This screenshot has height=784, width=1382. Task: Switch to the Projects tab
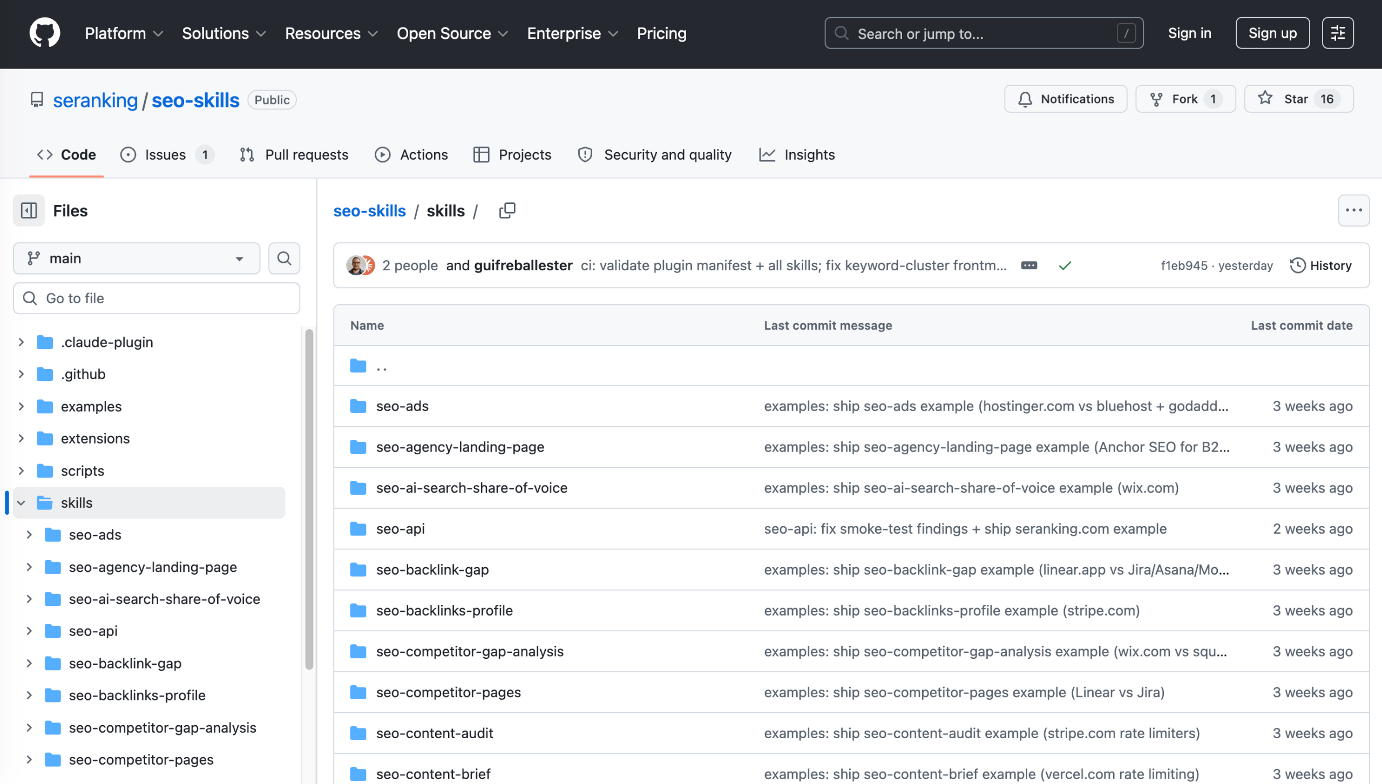coord(512,155)
